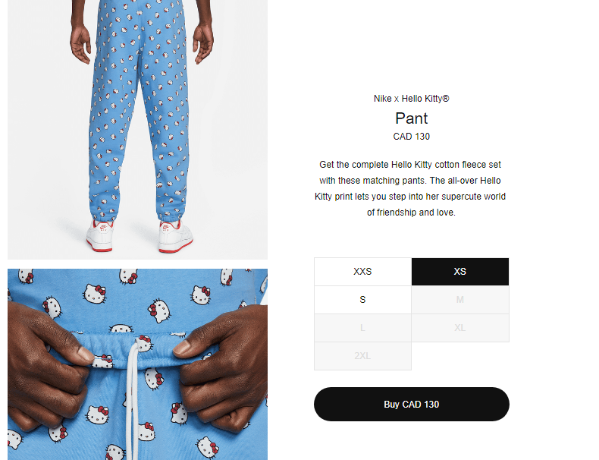The height and width of the screenshot is (460, 599).
Task: Click the model's left hand in top photo
Action: coord(80,45)
